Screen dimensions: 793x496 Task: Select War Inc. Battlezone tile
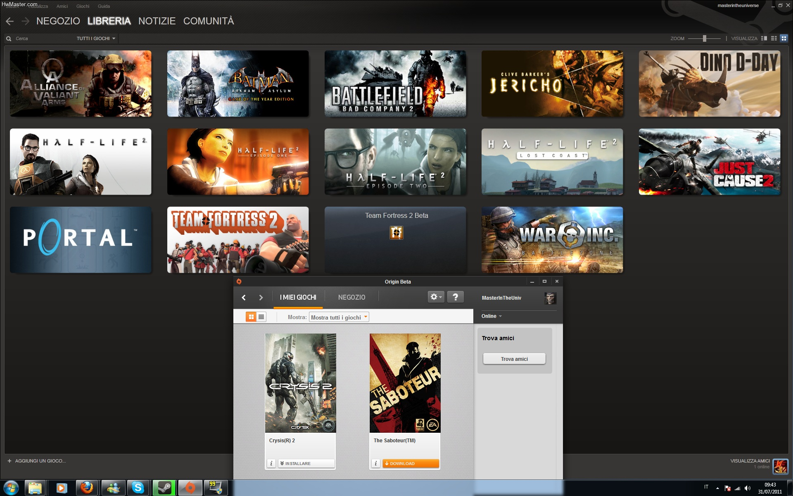(x=552, y=240)
